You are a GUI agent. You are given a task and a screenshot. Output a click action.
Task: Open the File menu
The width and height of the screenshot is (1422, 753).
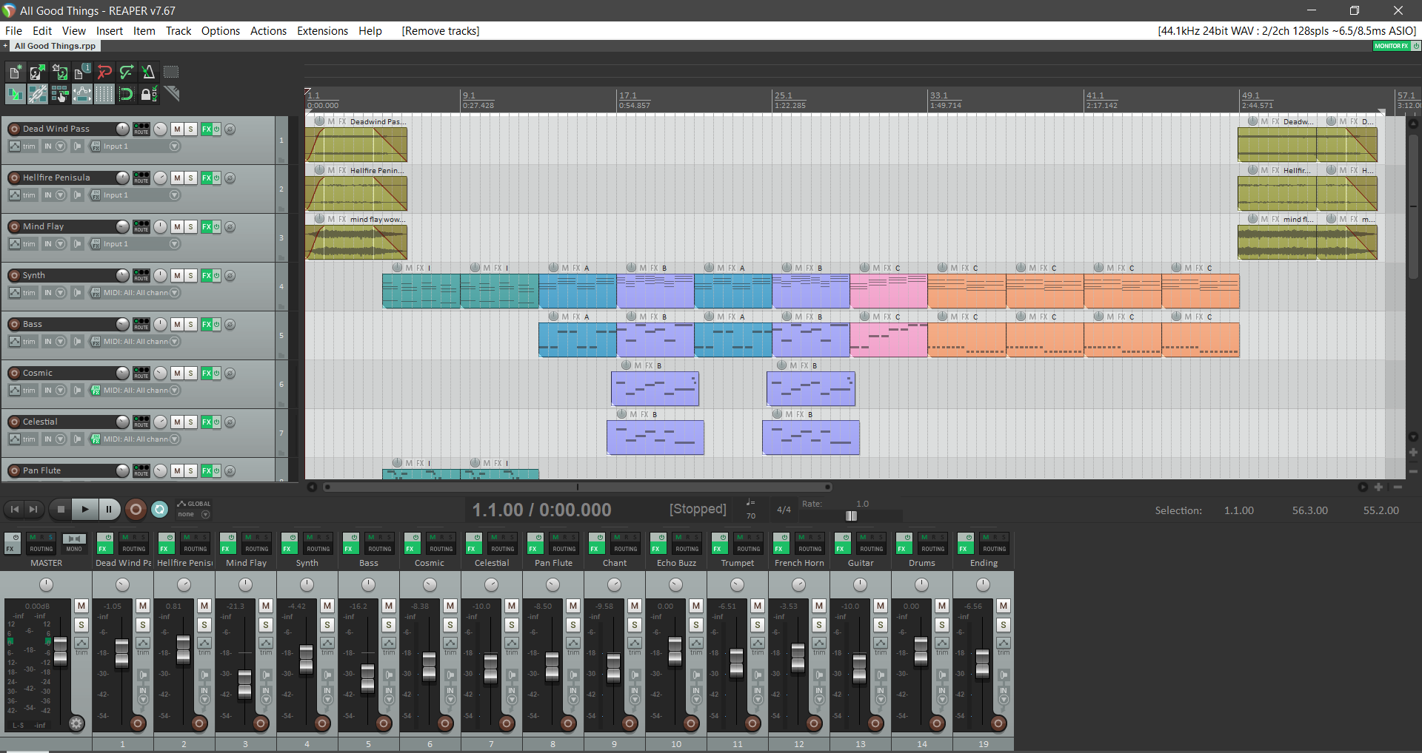[x=13, y=31]
